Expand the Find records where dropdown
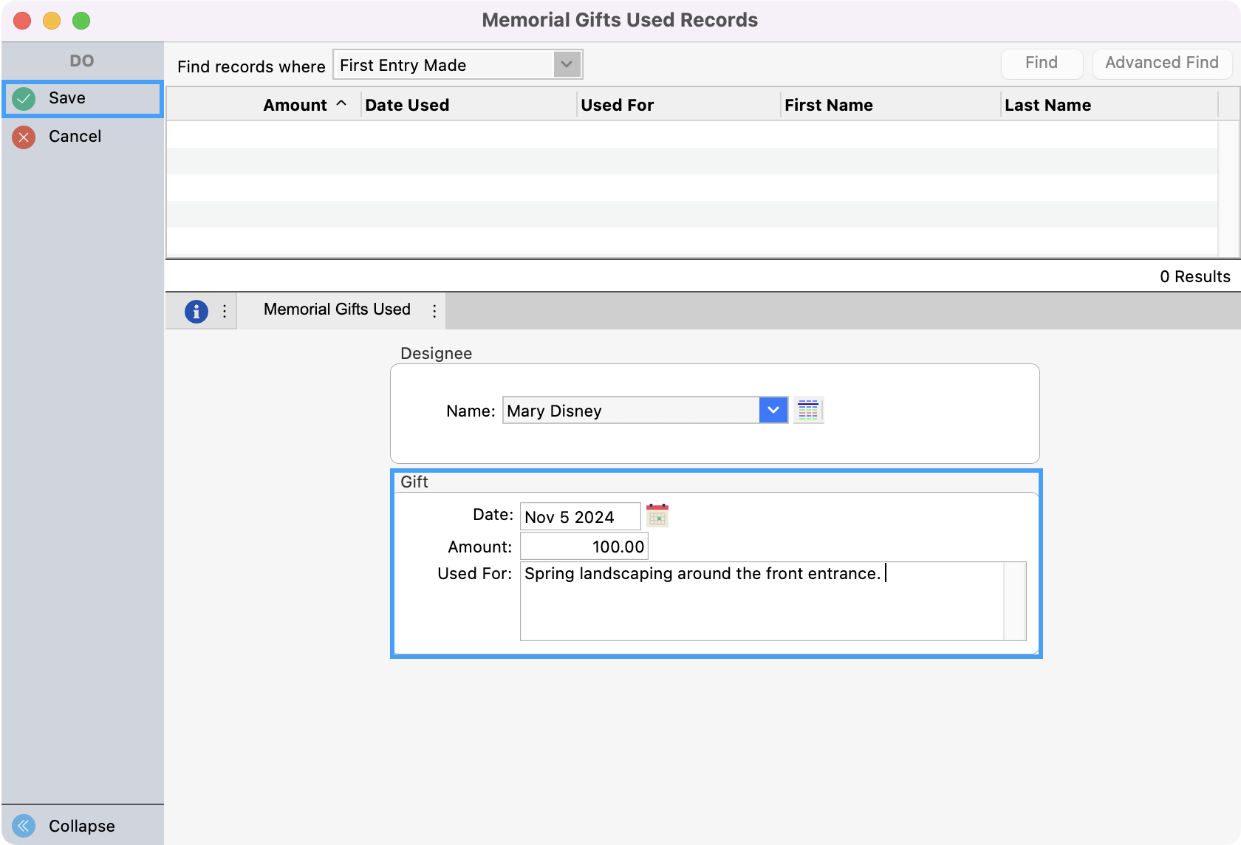The height and width of the screenshot is (845, 1241). point(567,64)
